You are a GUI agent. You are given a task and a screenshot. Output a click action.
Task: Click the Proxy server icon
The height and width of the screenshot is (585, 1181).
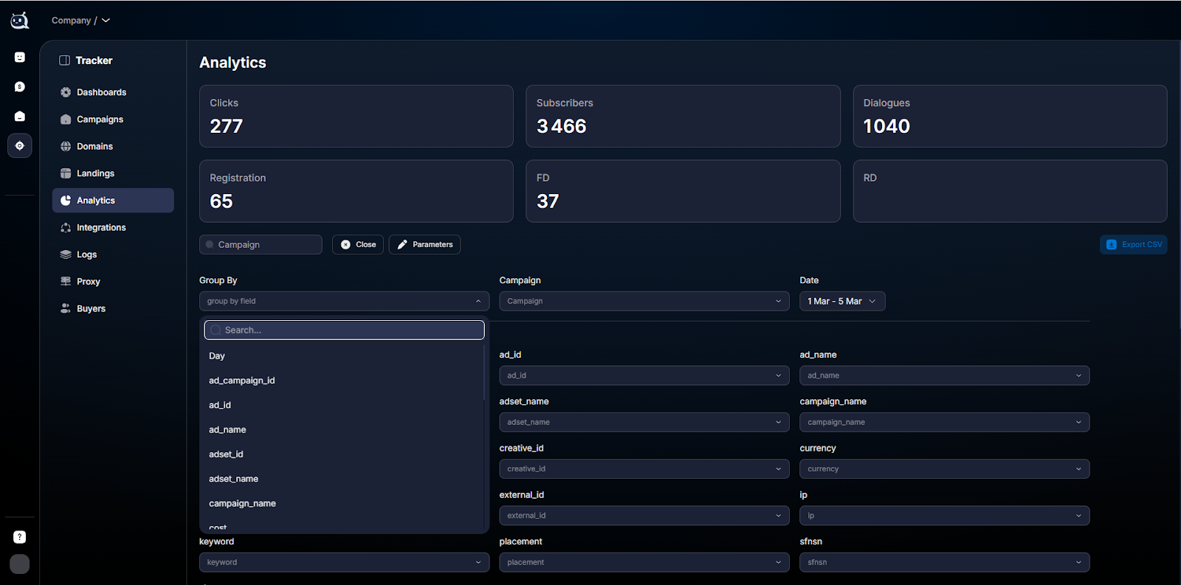click(66, 281)
